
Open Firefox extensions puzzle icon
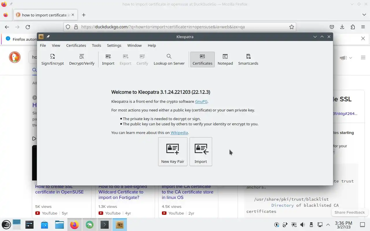pos(353,27)
